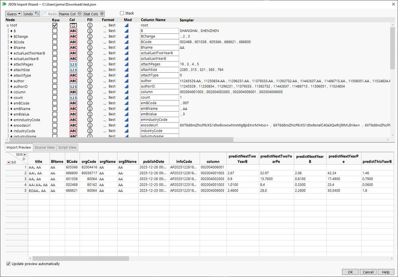398x277 pixels.
Task: Enable the Stack checkbox
Action: 122,14
